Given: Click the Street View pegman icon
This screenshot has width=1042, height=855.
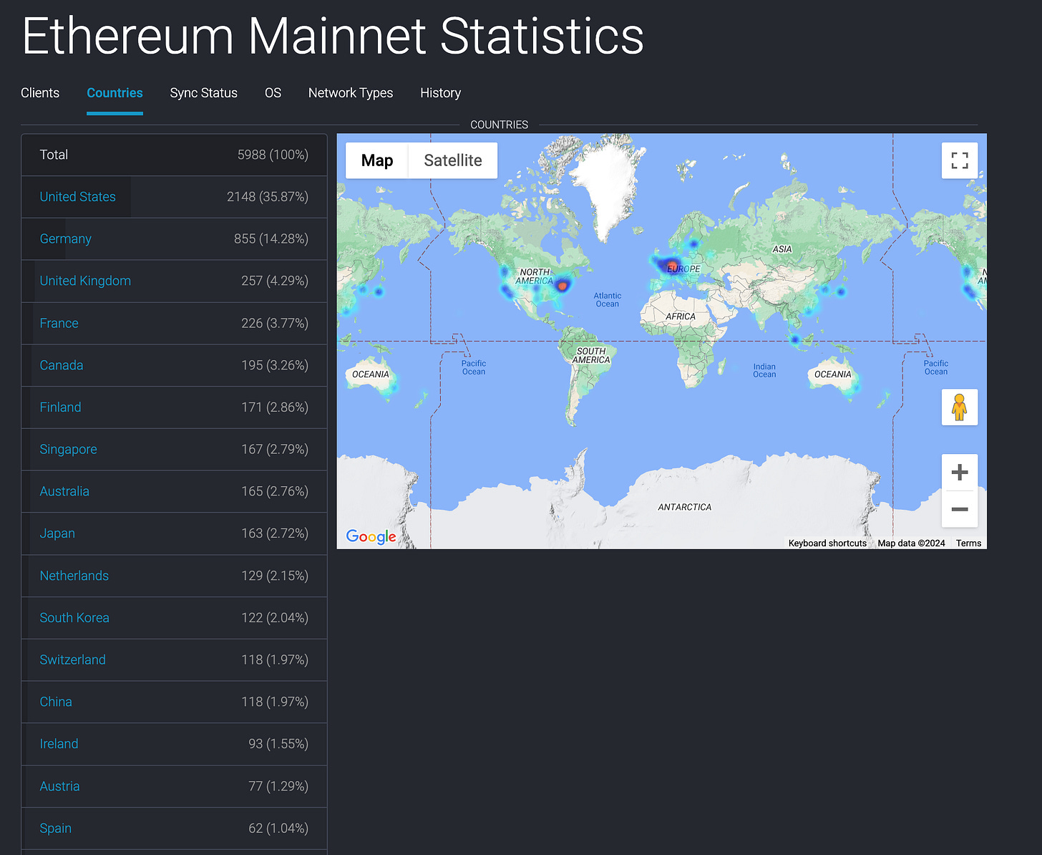Looking at the screenshot, I should 960,407.
